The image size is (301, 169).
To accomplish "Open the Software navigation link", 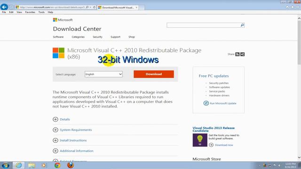I will coord(58,37).
